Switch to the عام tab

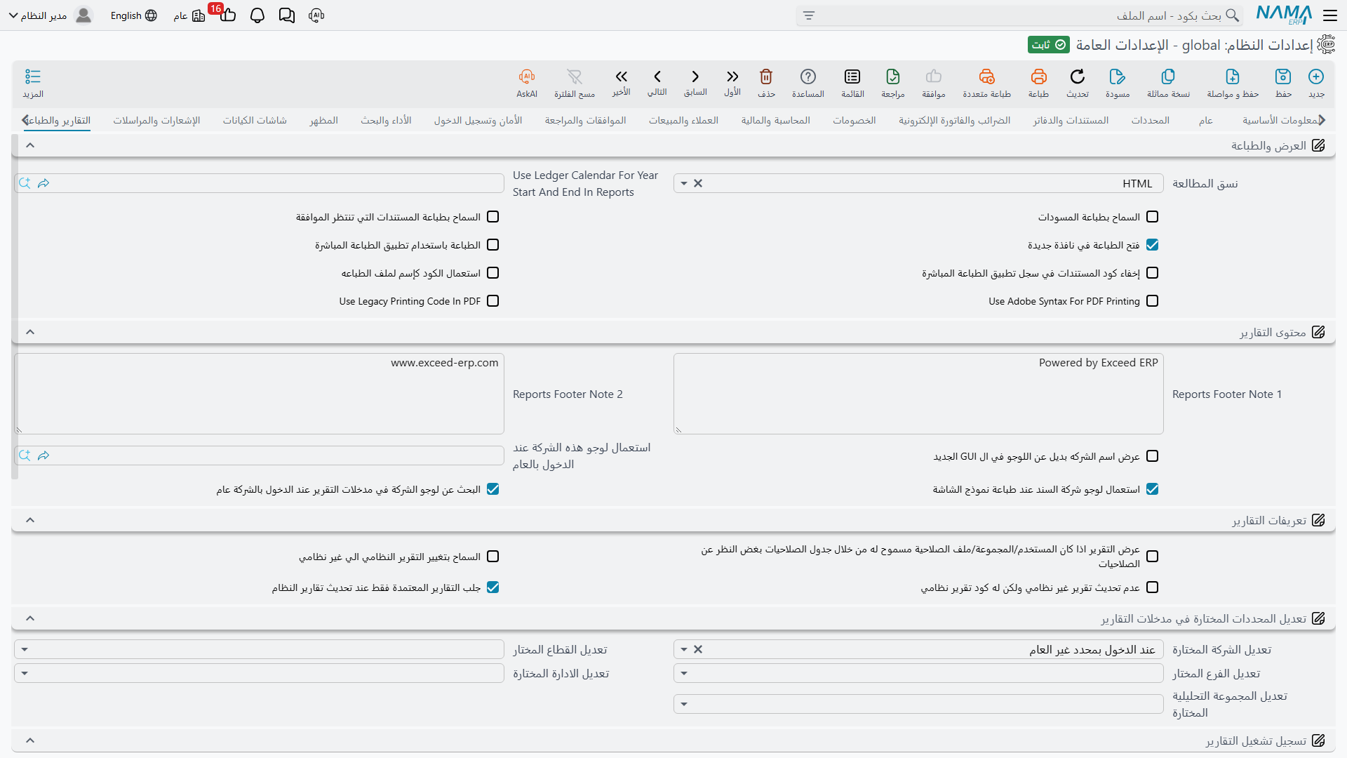tap(1205, 121)
